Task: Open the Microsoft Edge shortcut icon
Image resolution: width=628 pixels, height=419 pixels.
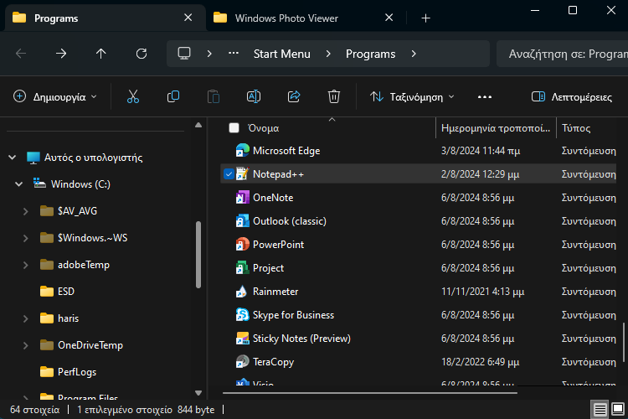Action: click(242, 151)
